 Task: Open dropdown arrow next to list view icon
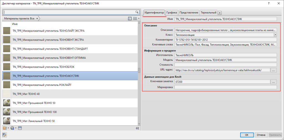pyautogui.click(x=139, y=19)
